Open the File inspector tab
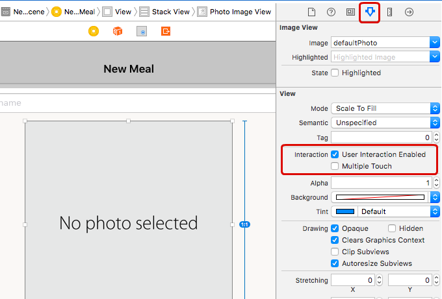Viewport: 442px width, 299px height. [311, 12]
